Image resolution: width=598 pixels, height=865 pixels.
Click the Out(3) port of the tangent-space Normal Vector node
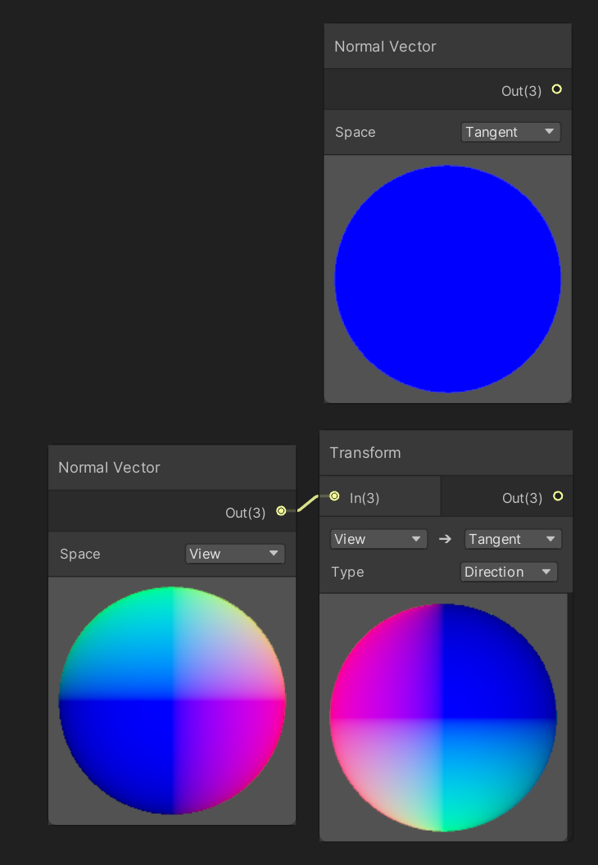coord(557,89)
